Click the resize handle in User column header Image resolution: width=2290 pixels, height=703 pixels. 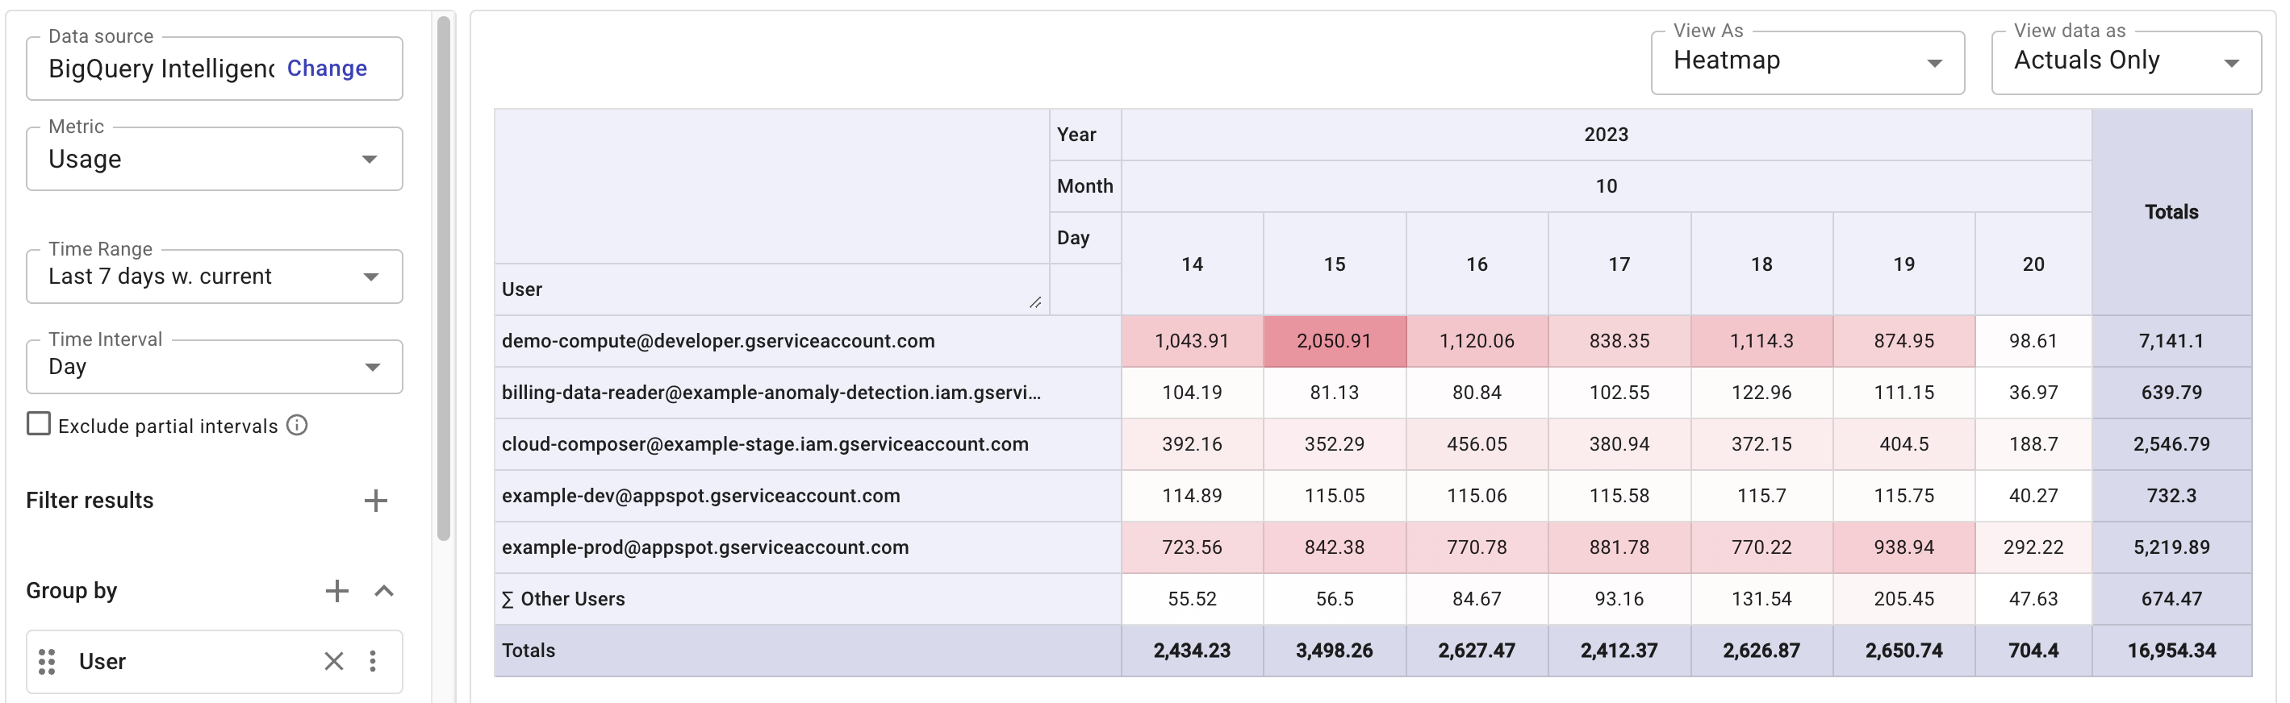point(1034,302)
